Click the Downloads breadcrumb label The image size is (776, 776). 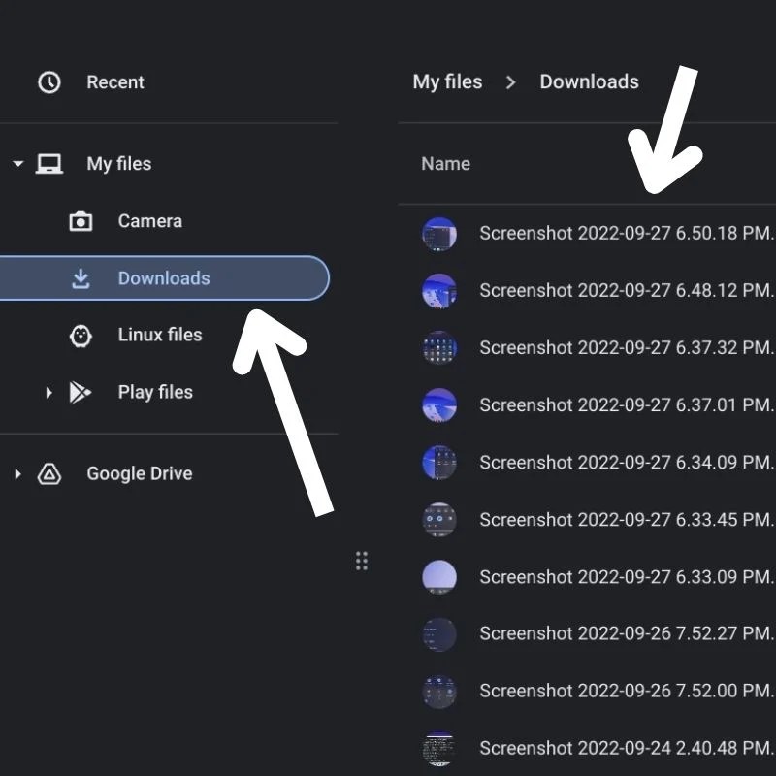pos(589,82)
